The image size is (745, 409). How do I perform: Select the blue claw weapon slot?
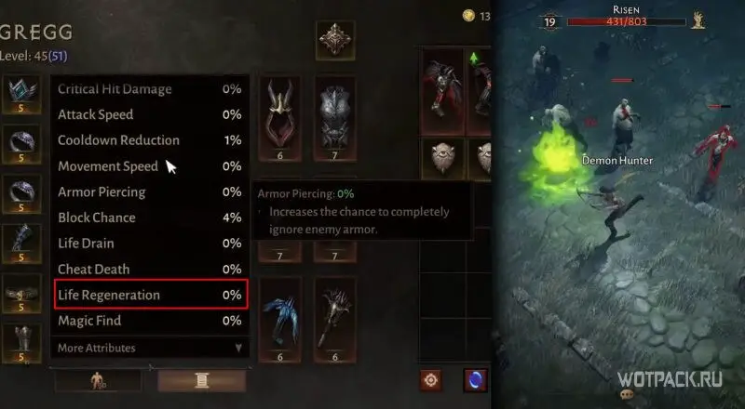click(280, 320)
